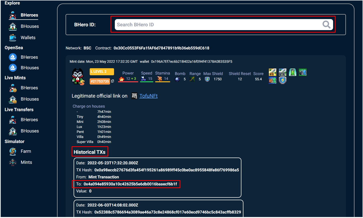Click the minter wallet address 0x196A7Ef7...
363x218 pixels.
tap(191, 61)
